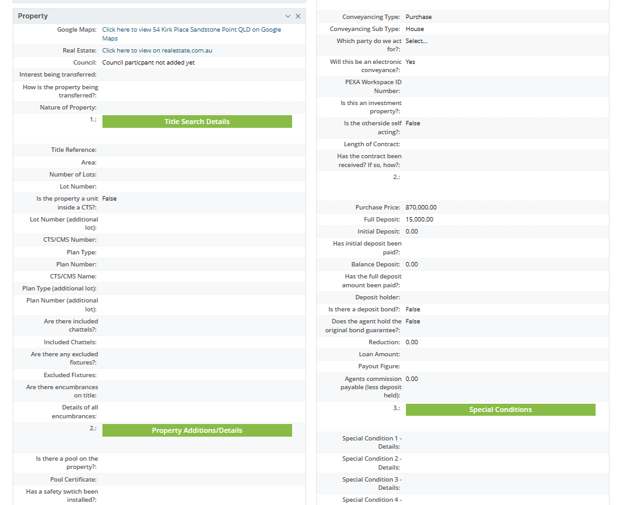
Task: Open the 'Which party do we act for' Select dropdown
Action: pos(416,41)
